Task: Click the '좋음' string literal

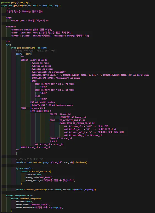Action: coord(43,87)
